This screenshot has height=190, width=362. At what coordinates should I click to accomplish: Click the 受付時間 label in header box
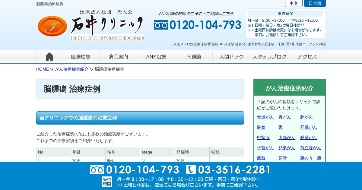click(x=285, y=14)
